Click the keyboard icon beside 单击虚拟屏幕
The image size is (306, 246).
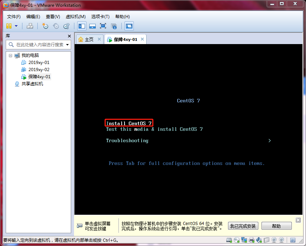[80, 226]
